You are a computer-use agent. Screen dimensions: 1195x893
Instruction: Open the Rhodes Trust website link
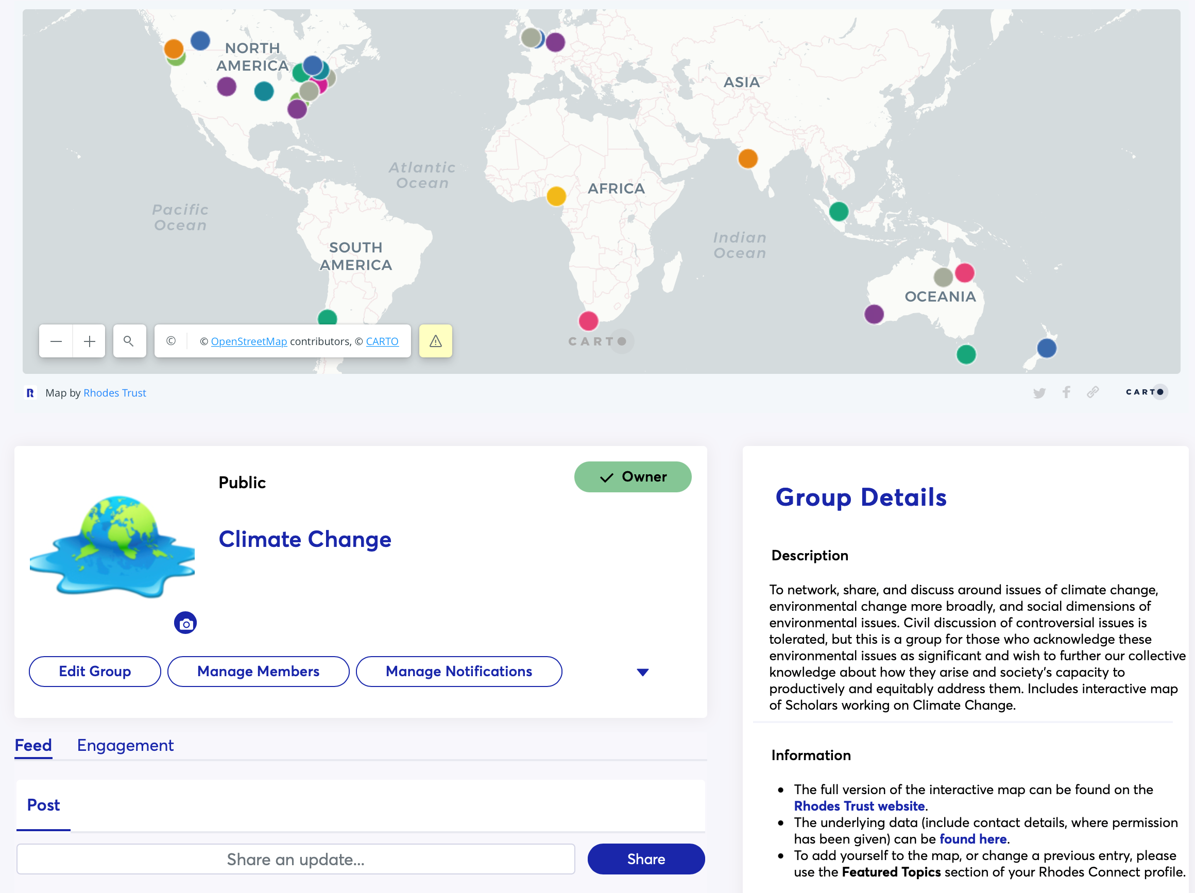click(x=859, y=805)
